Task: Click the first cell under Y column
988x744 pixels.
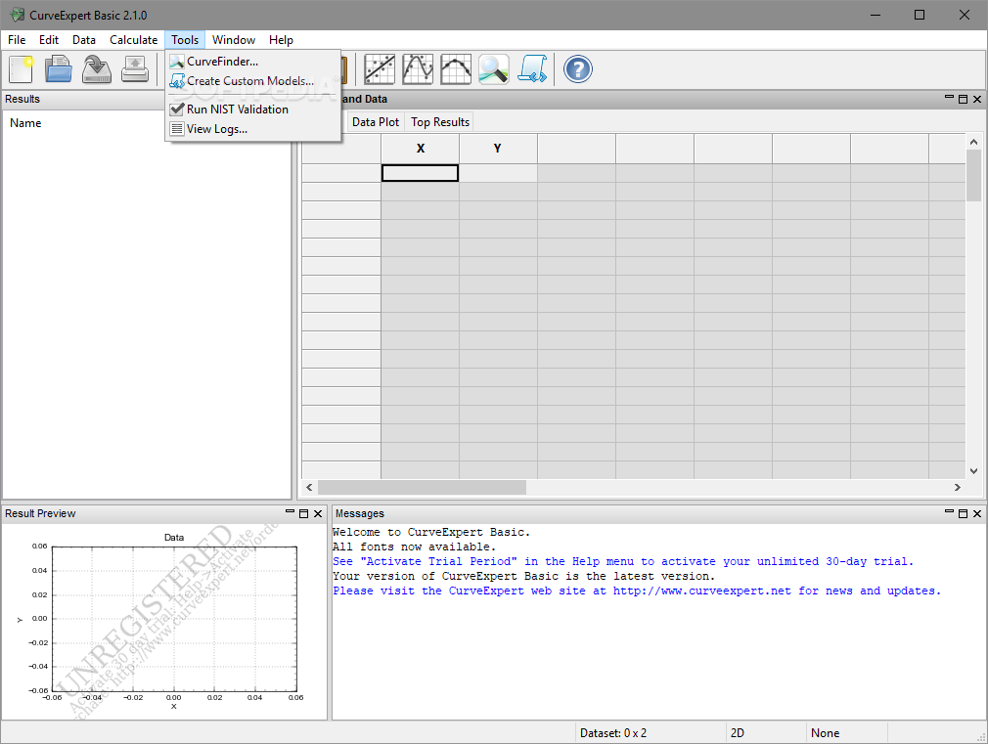Action: point(498,173)
